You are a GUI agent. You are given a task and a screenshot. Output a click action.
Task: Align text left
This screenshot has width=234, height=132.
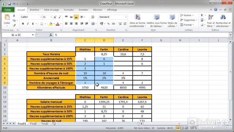(x=67, y=23)
